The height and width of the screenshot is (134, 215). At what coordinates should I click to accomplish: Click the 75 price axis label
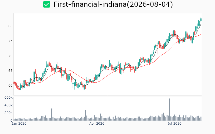point(10,41)
